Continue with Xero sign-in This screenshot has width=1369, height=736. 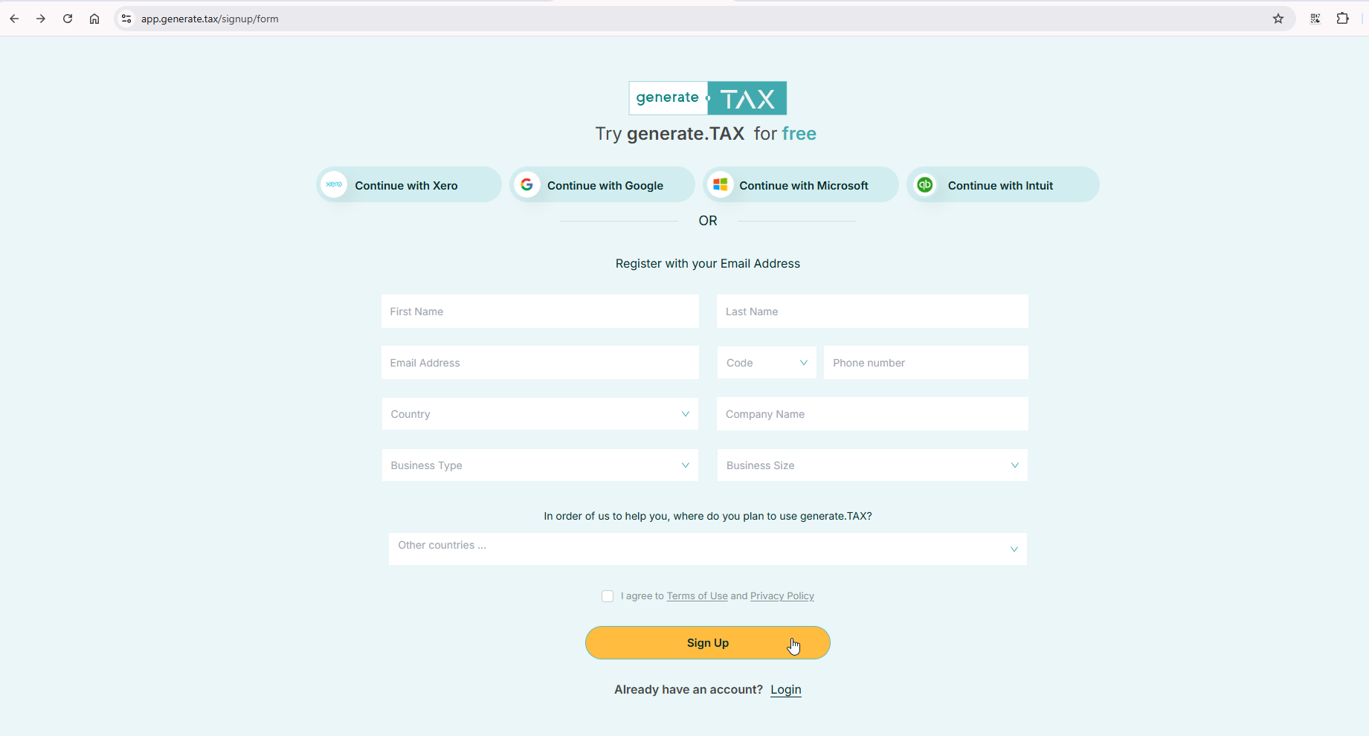click(x=408, y=185)
